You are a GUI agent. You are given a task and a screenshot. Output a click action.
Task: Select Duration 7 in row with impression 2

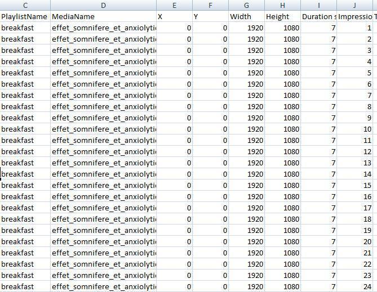pyautogui.click(x=318, y=39)
